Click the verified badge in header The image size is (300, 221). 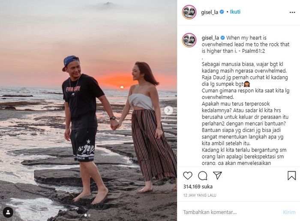click(222, 12)
